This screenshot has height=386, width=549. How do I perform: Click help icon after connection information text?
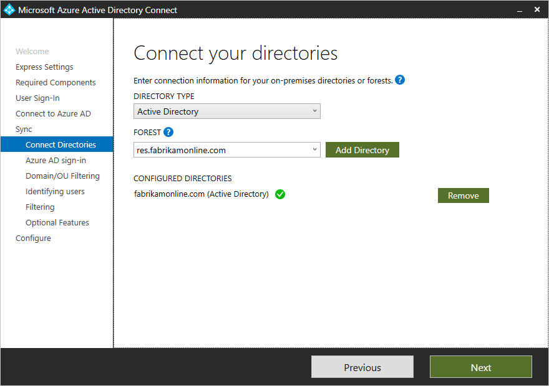click(400, 80)
